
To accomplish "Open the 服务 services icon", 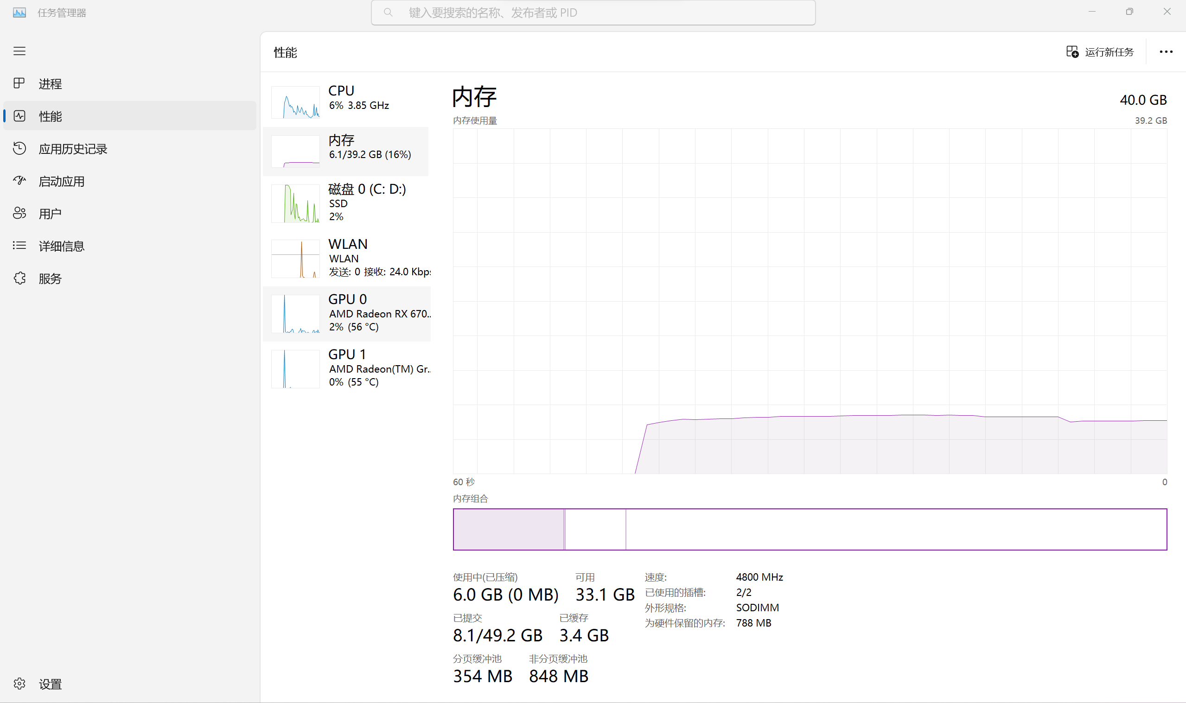I will (19, 278).
